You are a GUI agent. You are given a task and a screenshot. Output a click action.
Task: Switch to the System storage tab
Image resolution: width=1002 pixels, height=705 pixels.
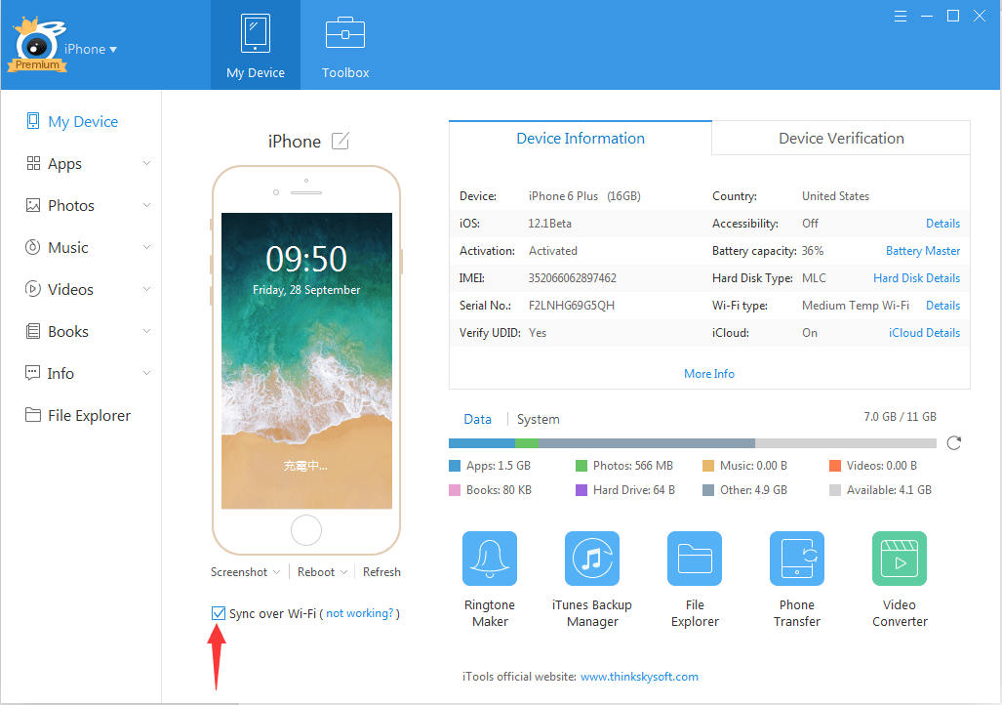[x=538, y=420]
